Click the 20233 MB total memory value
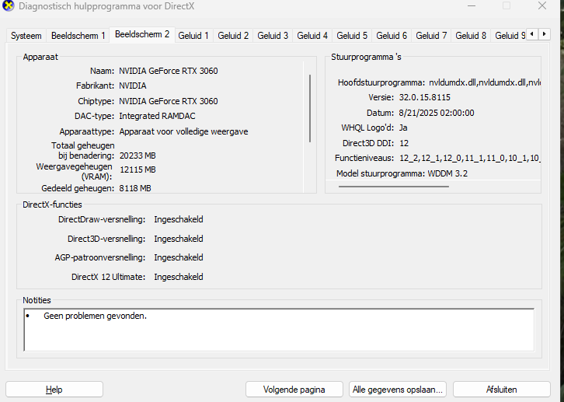Screen dimensions: 564x402 (138, 156)
